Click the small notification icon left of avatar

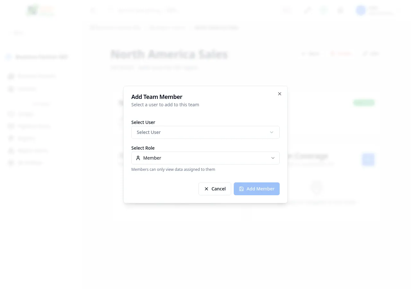[340, 10]
